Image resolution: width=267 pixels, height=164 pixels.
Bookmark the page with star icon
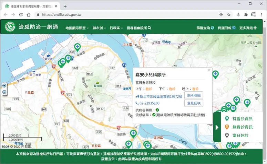229,15
